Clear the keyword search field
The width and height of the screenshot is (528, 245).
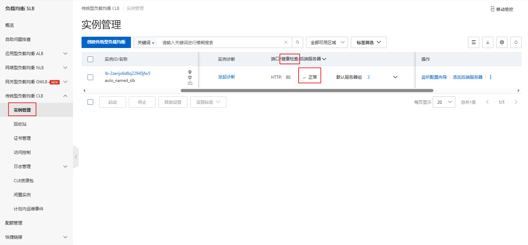point(286,42)
